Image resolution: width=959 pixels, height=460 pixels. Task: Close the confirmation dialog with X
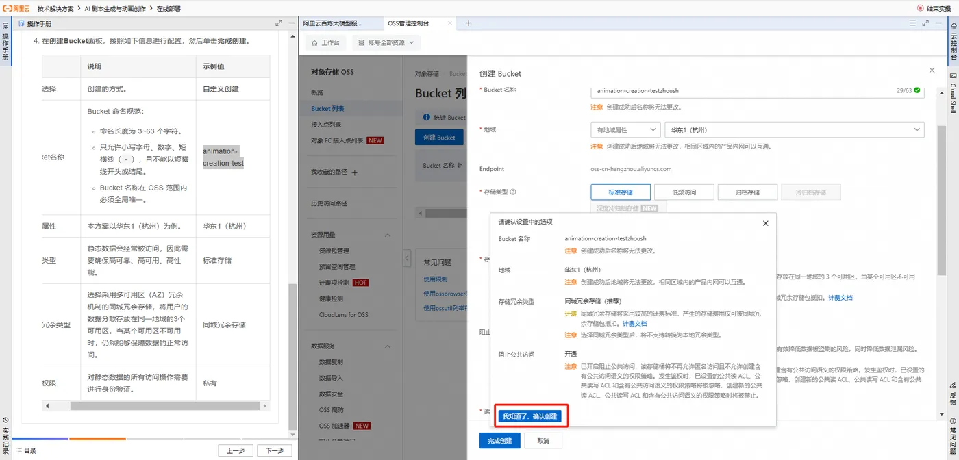[x=766, y=223]
